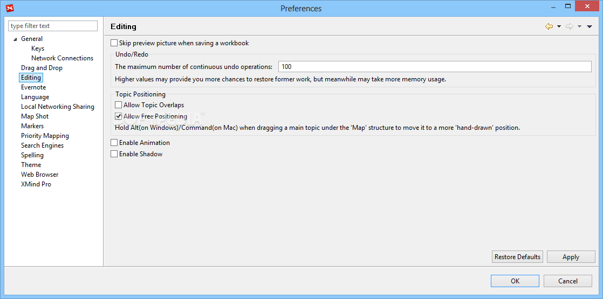Screen dimensions: 603x299
Task: Select the Editing preferences entry
Action: tap(31, 78)
